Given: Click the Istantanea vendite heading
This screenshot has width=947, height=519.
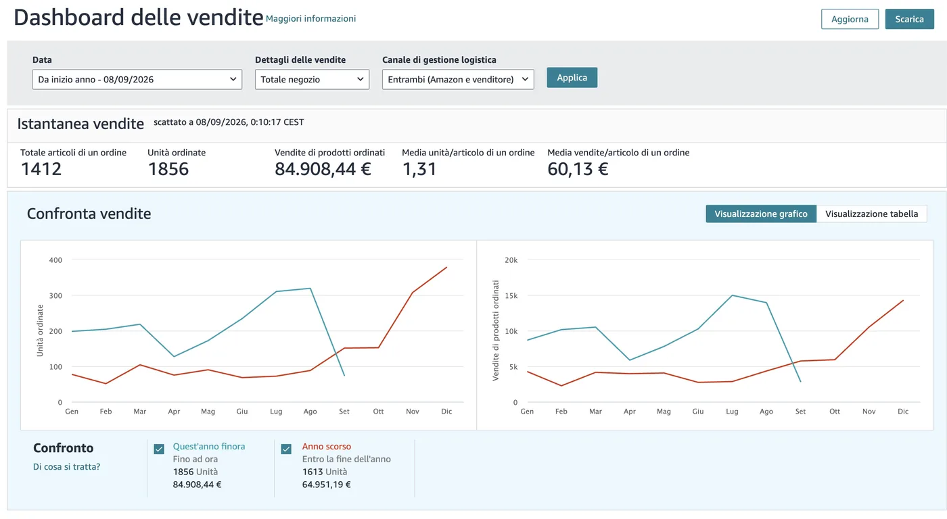Looking at the screenshot, I should [x=80, y=124].
